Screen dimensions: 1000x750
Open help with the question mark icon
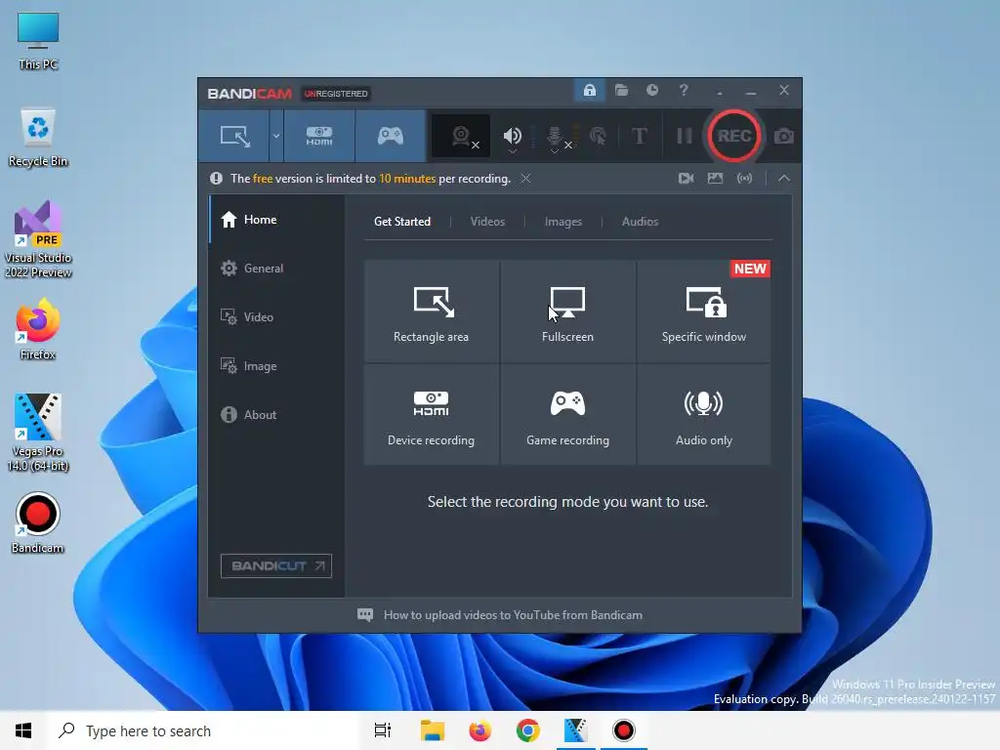pyautogui.click(x=684, y=90)
